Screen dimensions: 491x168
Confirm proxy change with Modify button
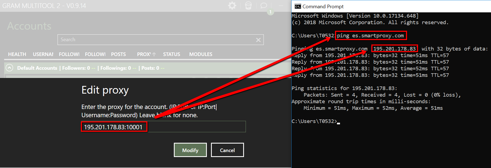click(190, 150)
